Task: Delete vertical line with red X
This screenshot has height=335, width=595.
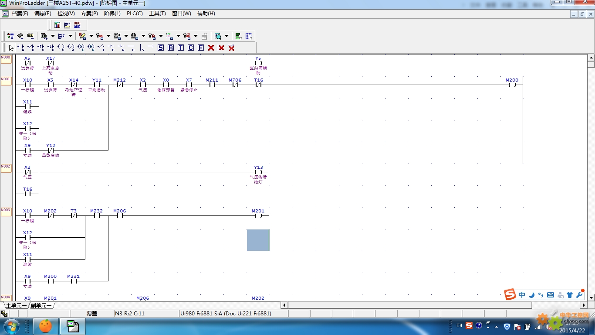Action: tap(221, 48)
